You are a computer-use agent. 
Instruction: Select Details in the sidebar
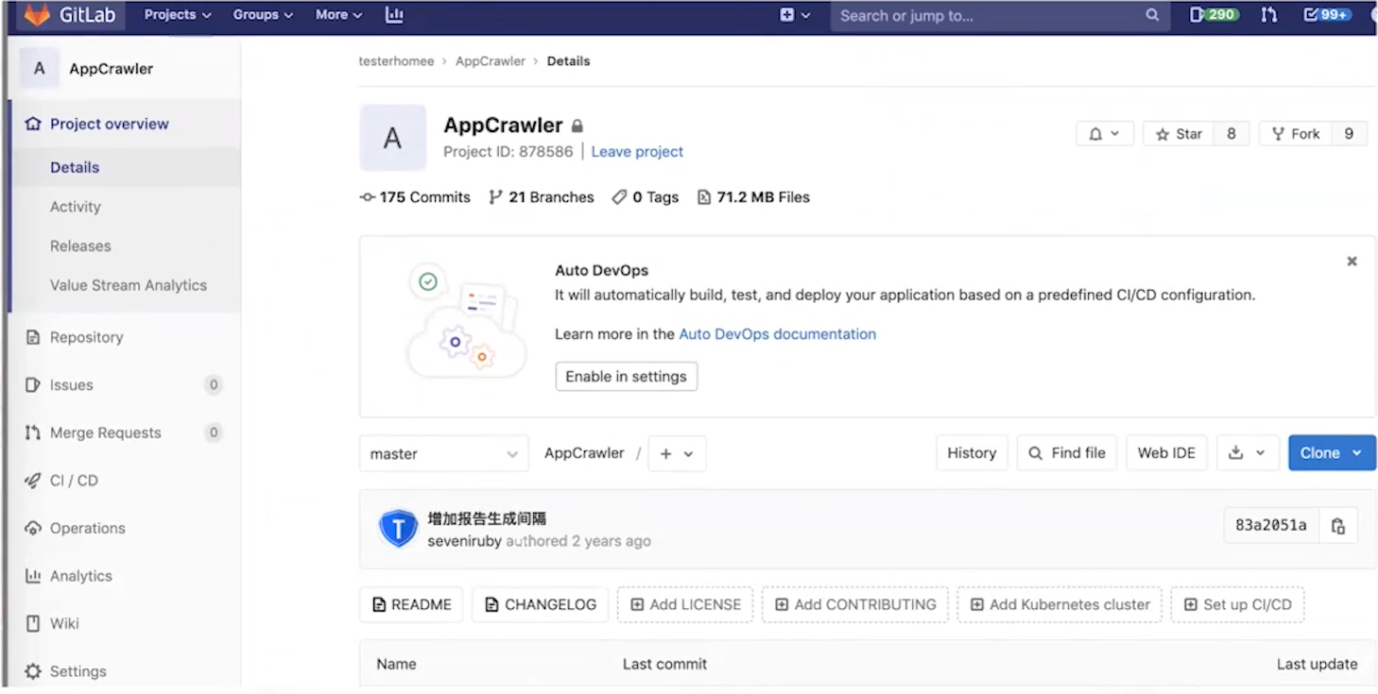75,167
